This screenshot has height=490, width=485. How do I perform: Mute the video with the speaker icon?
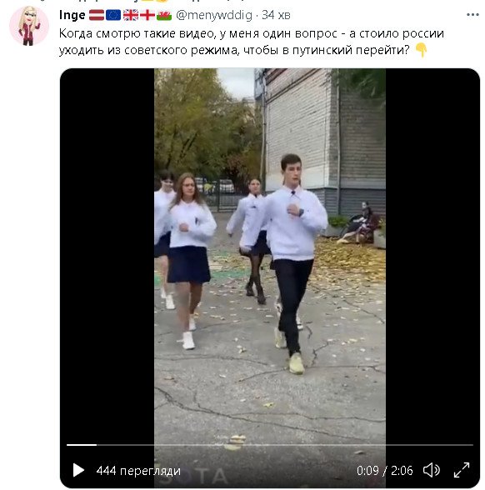click(432, 470)
